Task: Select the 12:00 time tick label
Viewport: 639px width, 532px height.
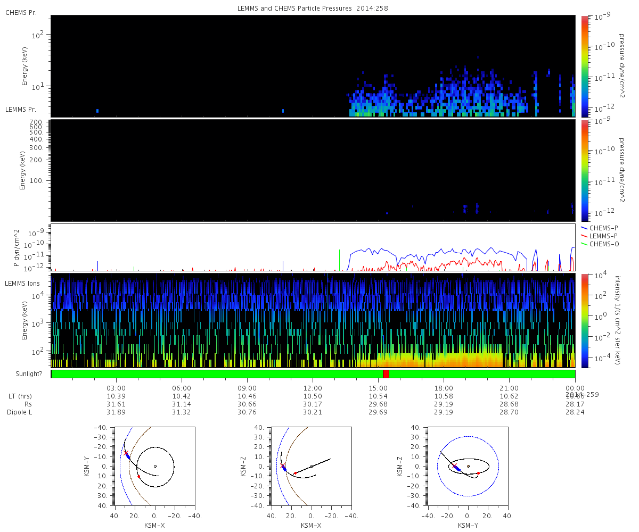Action: [312, 388]
